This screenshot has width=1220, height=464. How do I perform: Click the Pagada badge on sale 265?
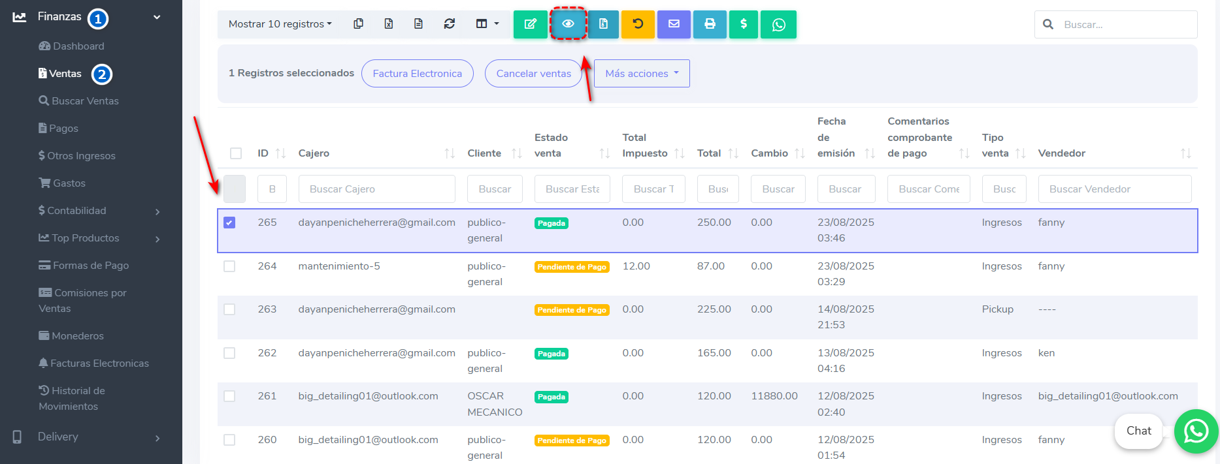[x=552, y=223]
